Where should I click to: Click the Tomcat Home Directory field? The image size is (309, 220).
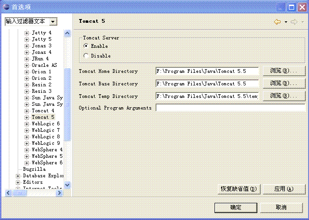tap(207, 71)
